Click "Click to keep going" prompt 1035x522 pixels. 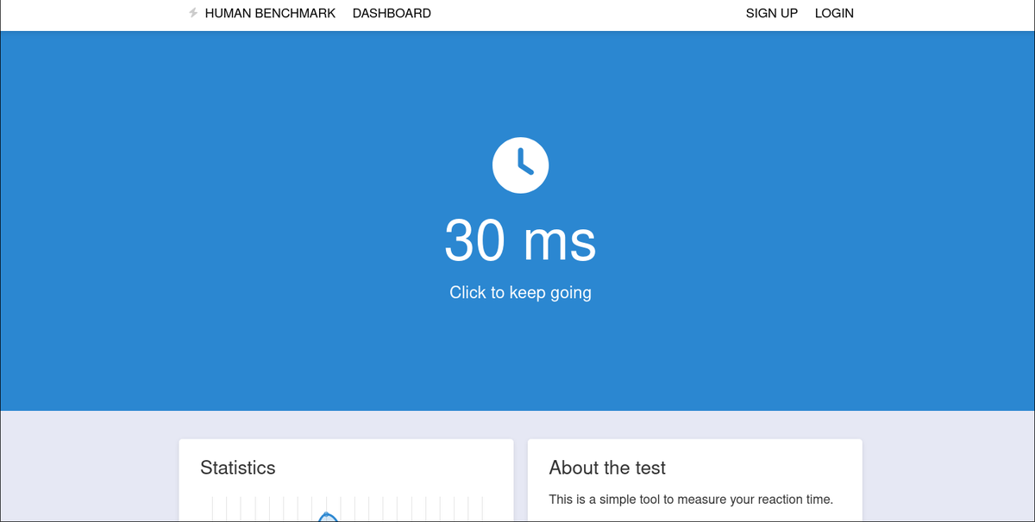(520, 292)
